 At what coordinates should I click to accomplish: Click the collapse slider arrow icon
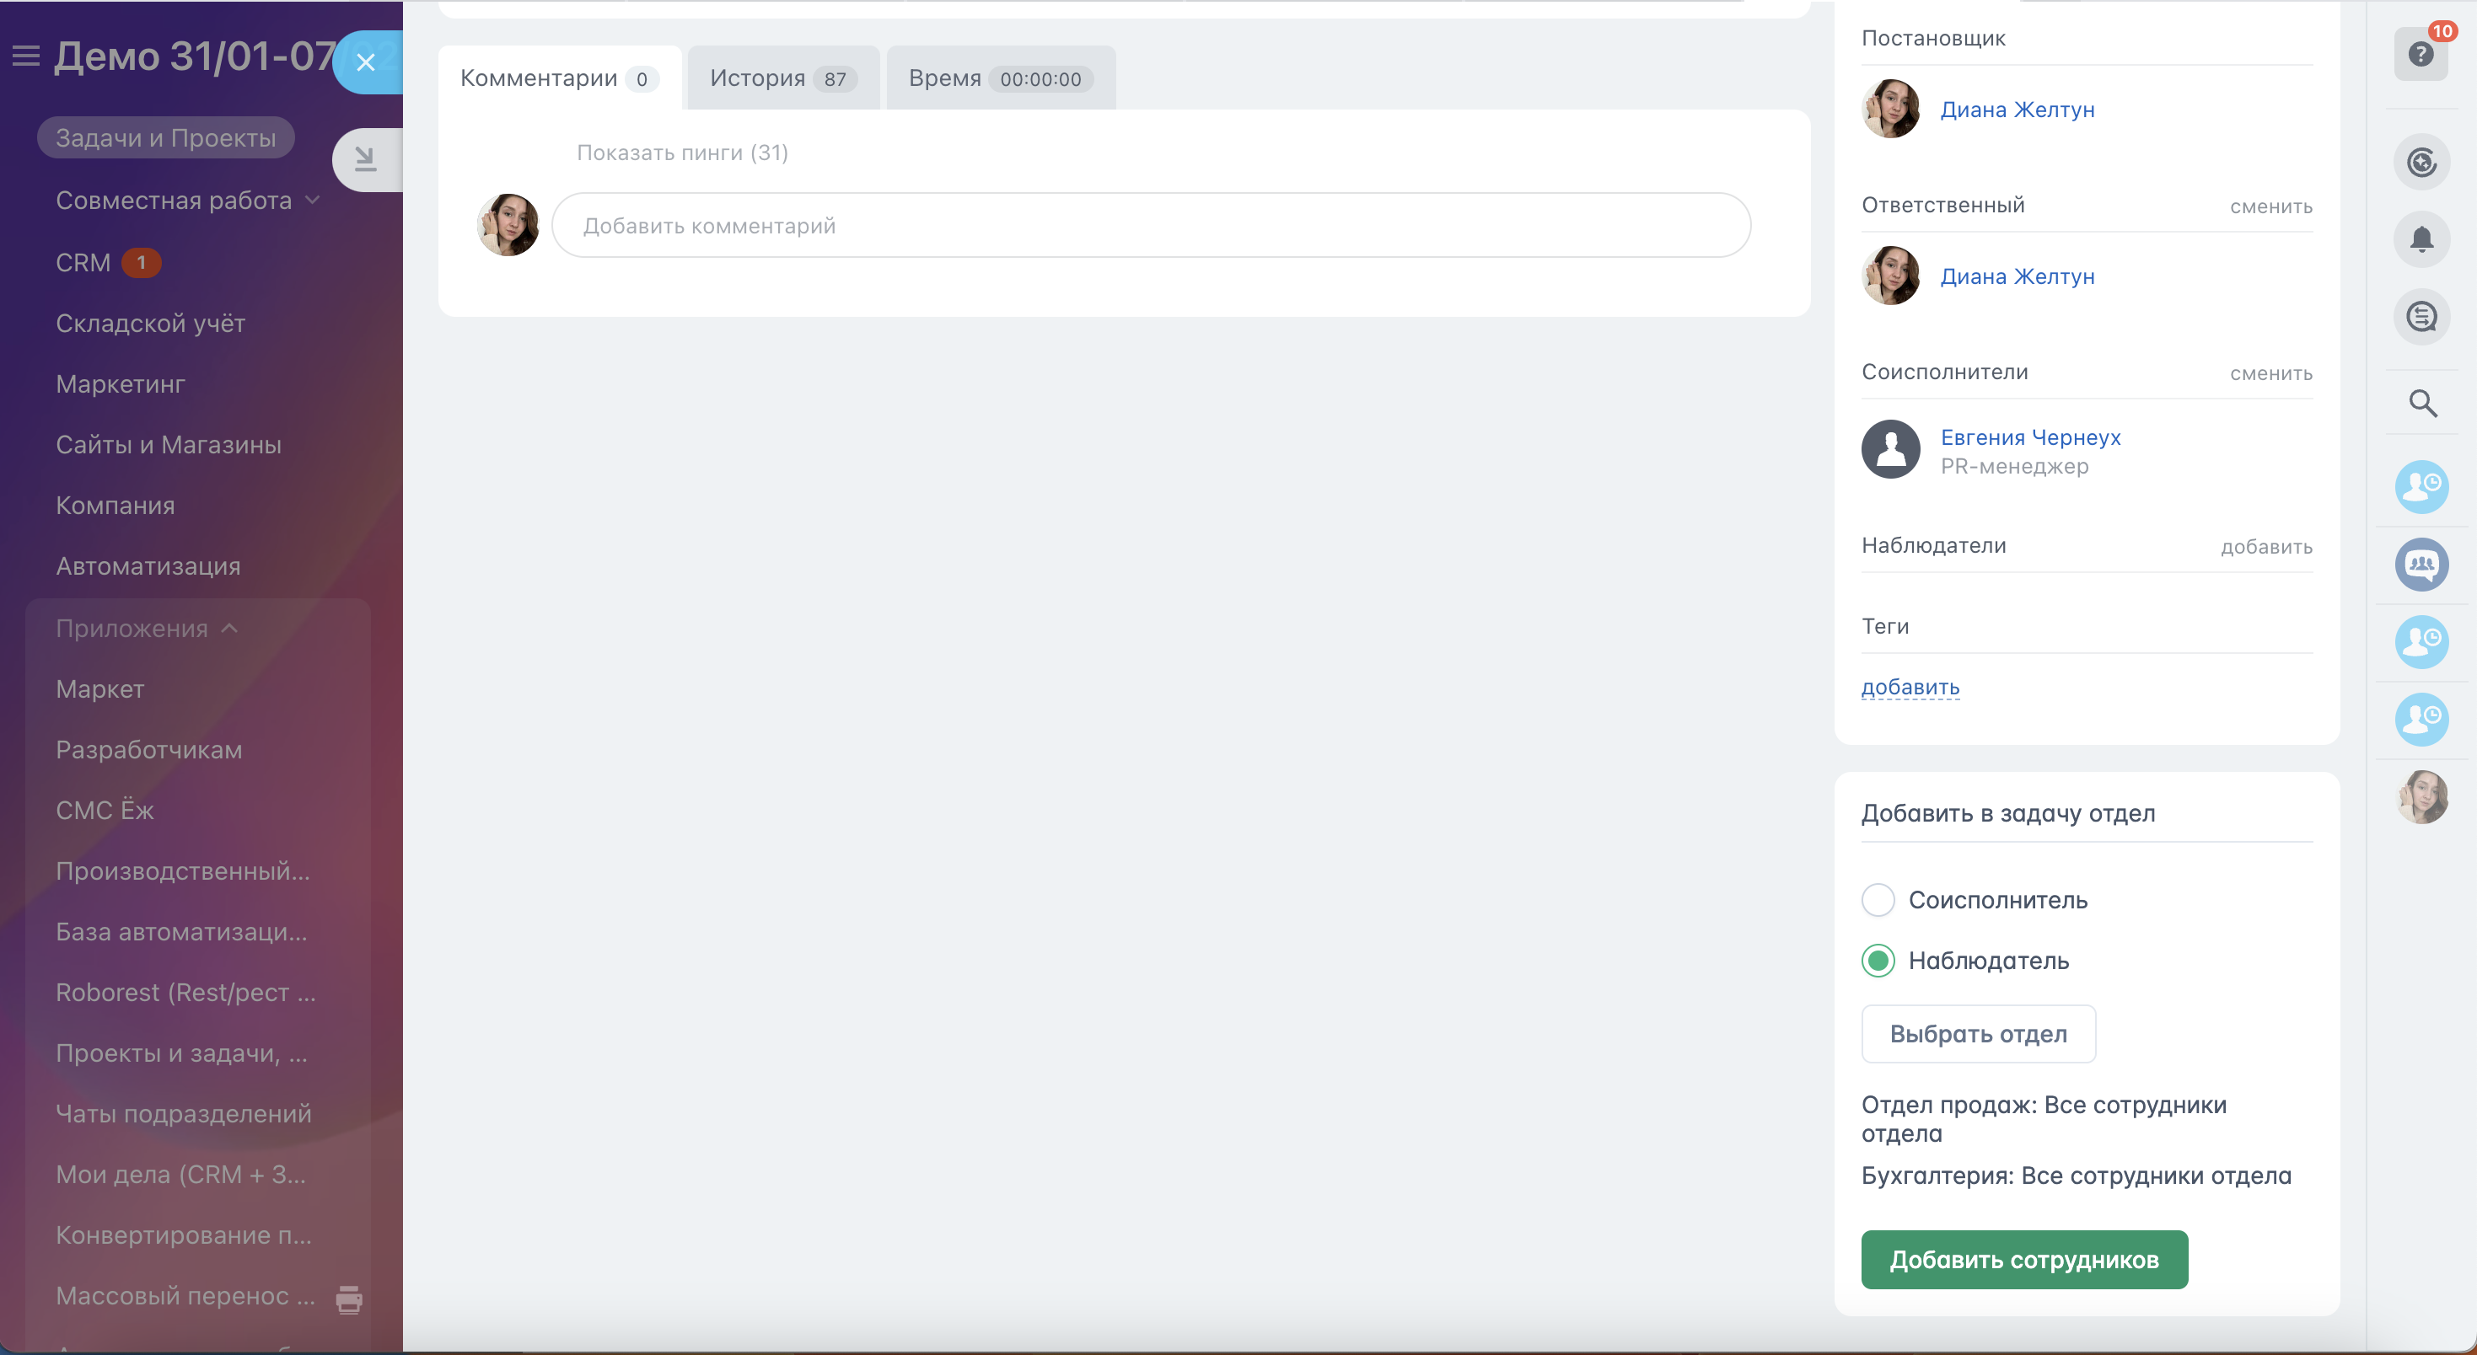tap(365, 158)
